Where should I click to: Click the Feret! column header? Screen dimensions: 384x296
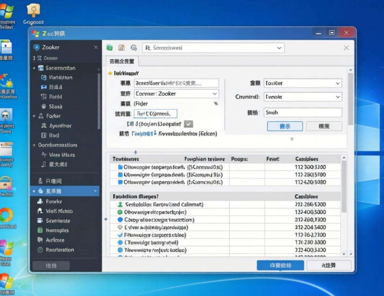coord(272,159)
